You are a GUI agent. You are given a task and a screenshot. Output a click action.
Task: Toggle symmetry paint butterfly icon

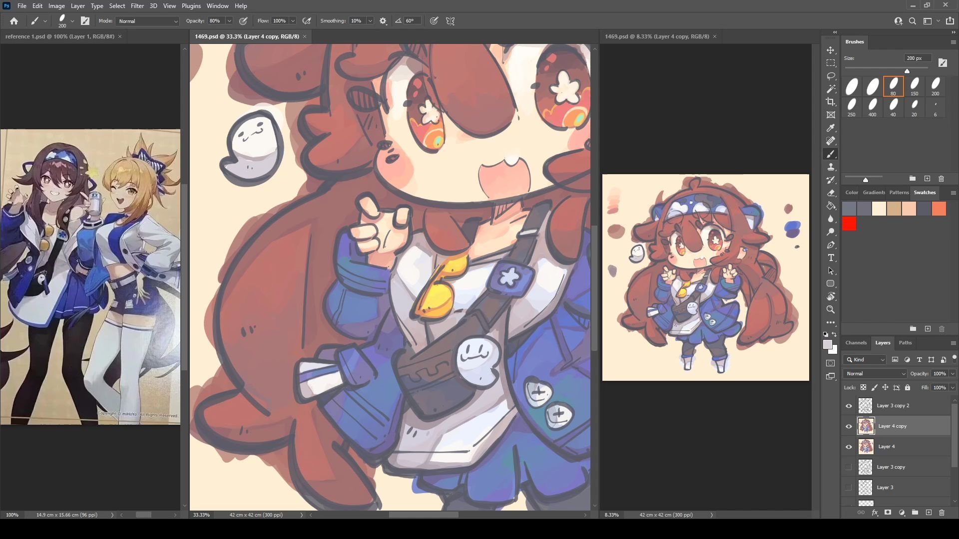pos(451,21)
